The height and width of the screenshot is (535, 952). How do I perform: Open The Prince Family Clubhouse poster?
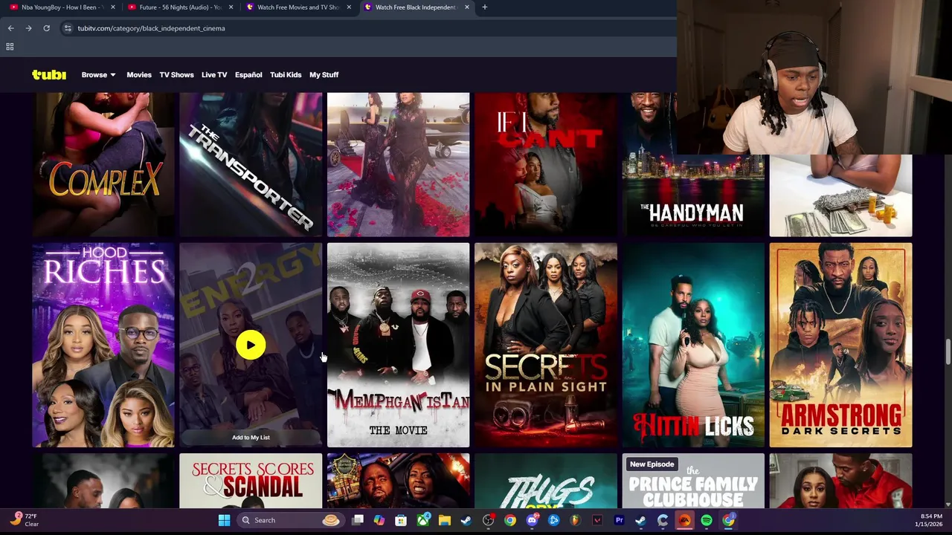click(693, 481)
